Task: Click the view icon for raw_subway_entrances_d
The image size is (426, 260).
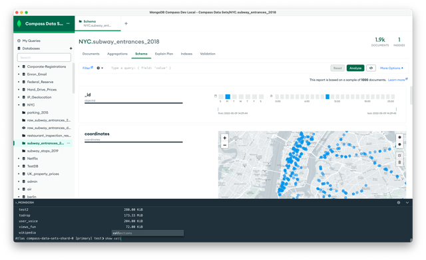Action: (24, 128)
